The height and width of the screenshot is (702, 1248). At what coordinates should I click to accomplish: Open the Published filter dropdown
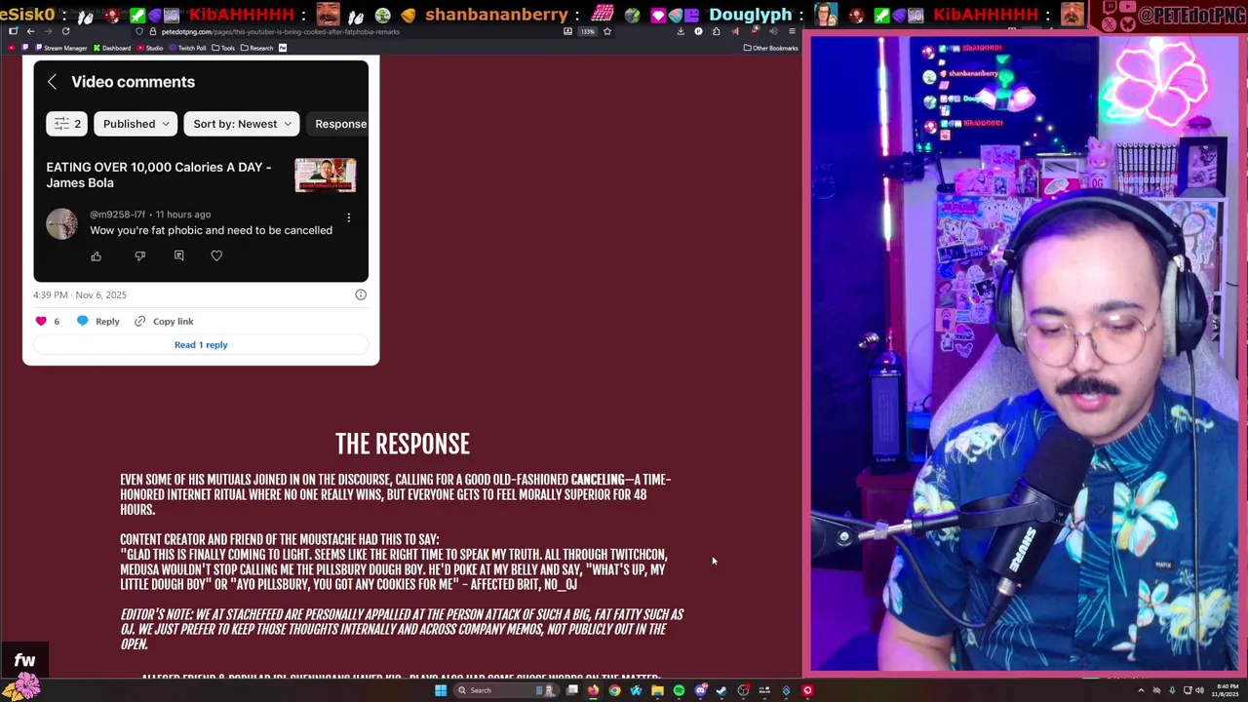point(136,124)
